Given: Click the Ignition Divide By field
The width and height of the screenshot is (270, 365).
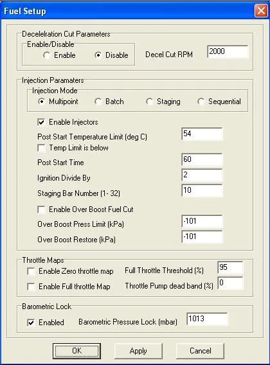Looking at the screenshot, I should tap(202, 175).
